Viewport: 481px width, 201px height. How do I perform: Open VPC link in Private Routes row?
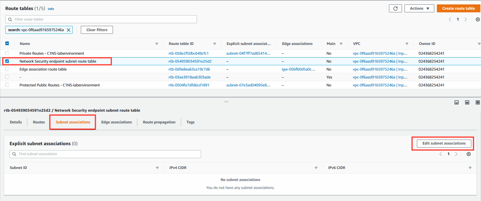click(x=380, y=53)
